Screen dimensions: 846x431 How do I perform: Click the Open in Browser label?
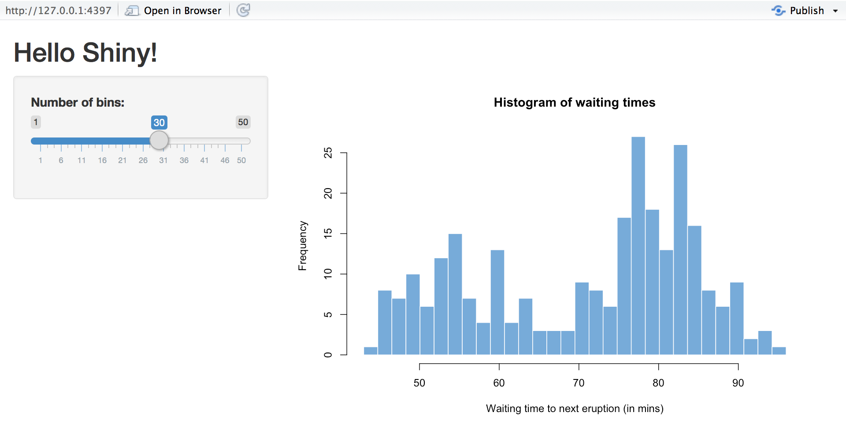coord(182,10)
